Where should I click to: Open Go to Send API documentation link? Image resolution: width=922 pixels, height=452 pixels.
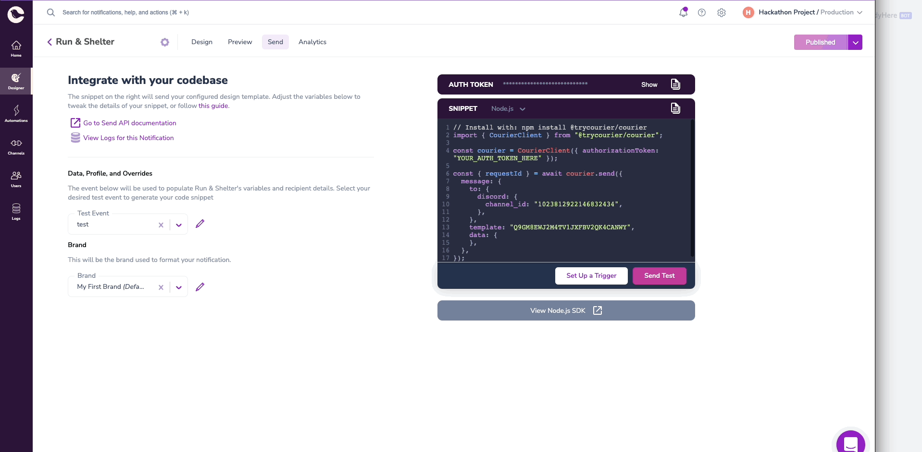pyautogui.click(x=130, y=123)
